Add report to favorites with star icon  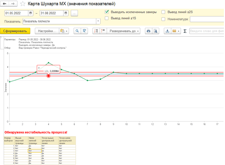(x=23, y=4)
